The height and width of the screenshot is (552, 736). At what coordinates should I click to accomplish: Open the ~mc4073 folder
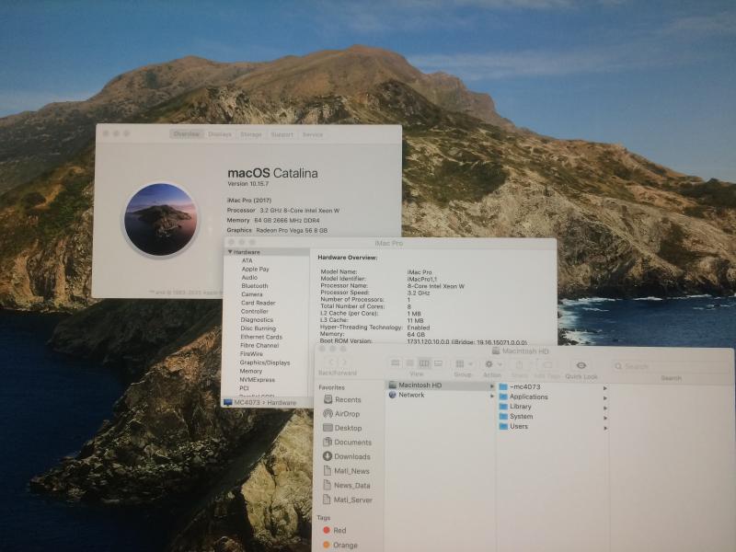520,386
